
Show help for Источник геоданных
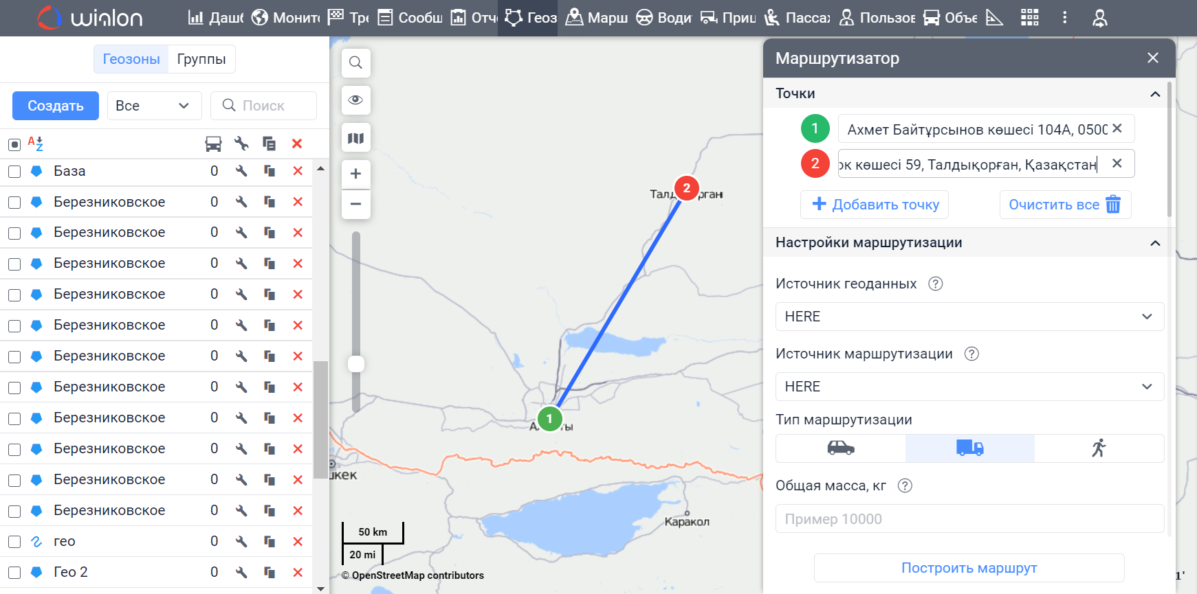click(935, 284)
